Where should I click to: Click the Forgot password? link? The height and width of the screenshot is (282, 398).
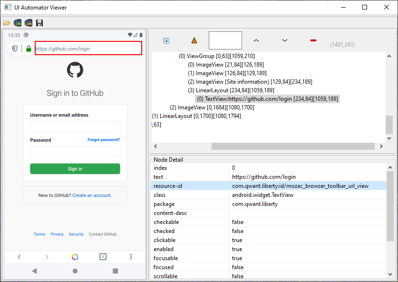pyautogui.click(x=104, y=140)
